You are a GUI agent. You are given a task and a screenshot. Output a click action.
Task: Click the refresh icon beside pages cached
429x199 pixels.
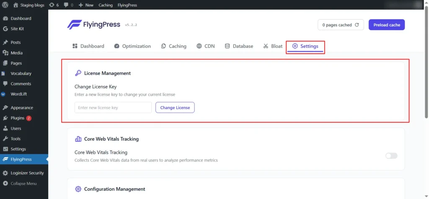pyautogui.click(x=357, y=25)
